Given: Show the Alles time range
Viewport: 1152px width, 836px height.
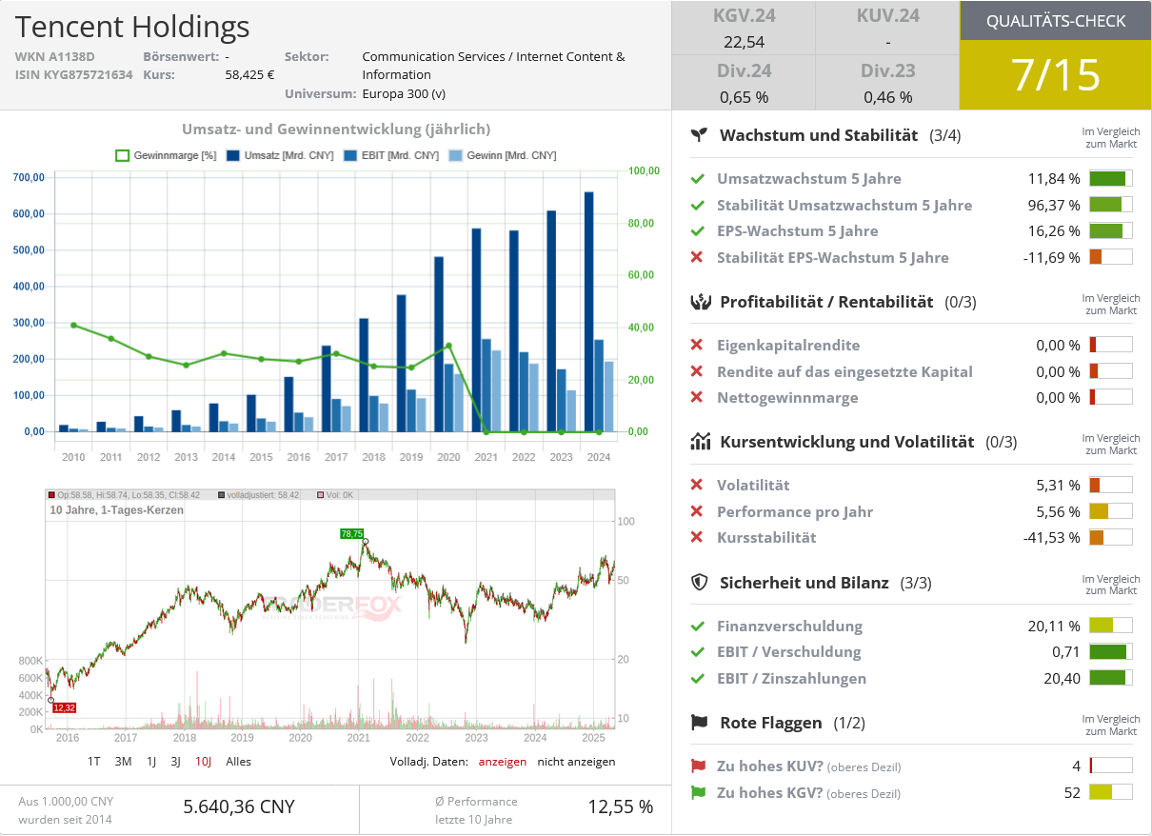Looking at the screenshot, I should (239, 762).
